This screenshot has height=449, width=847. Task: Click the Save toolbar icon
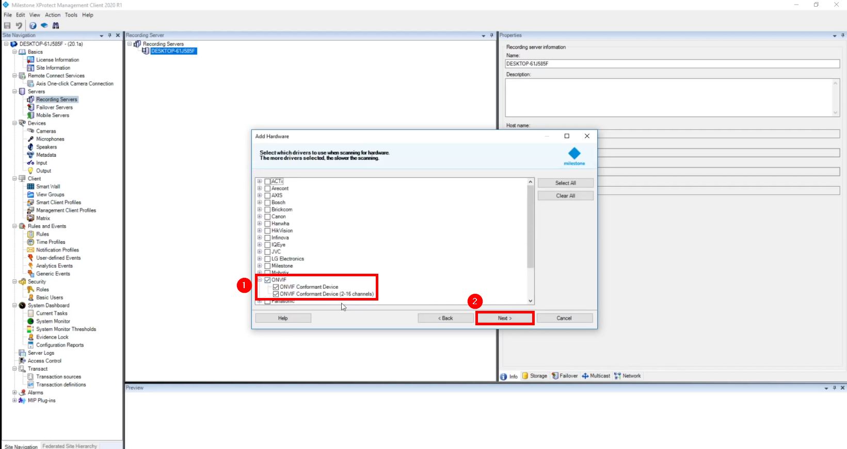[x=7, y=25]
